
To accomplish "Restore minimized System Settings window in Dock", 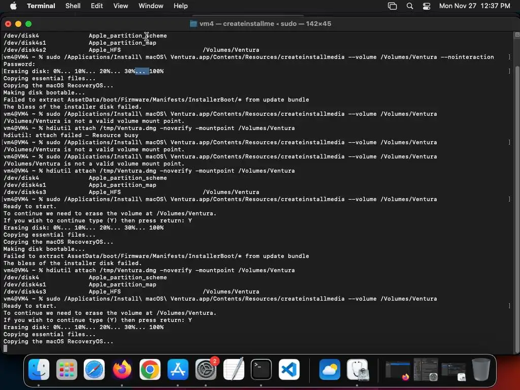I will point(426,369).
